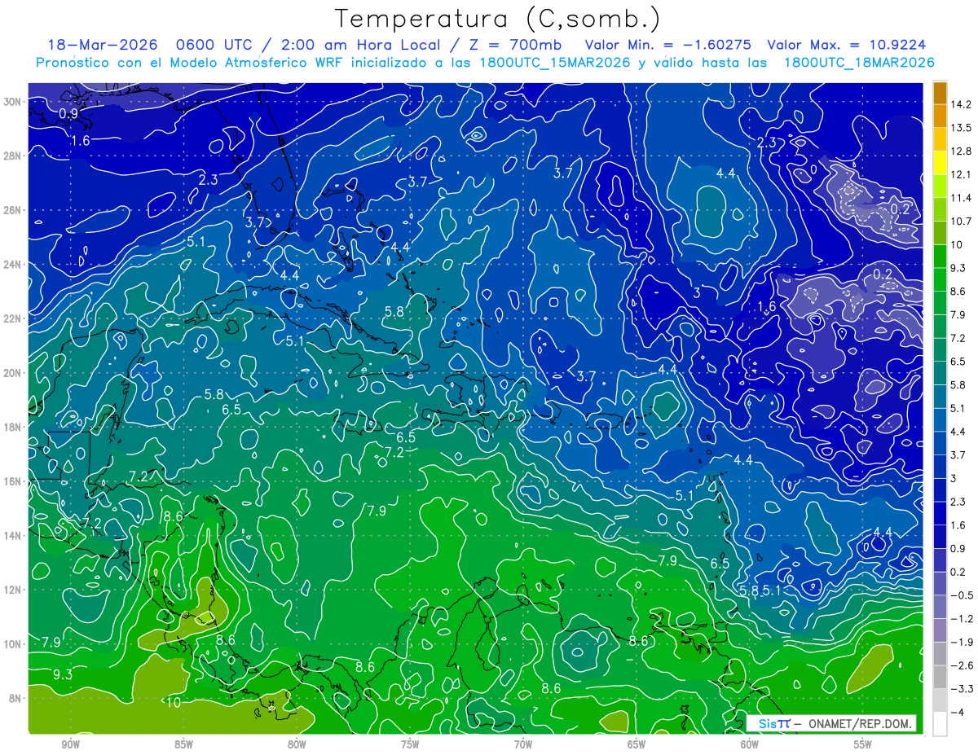Click the 20N latitude axis label
This screenshot has height=755, width=978.
[14, 373]
